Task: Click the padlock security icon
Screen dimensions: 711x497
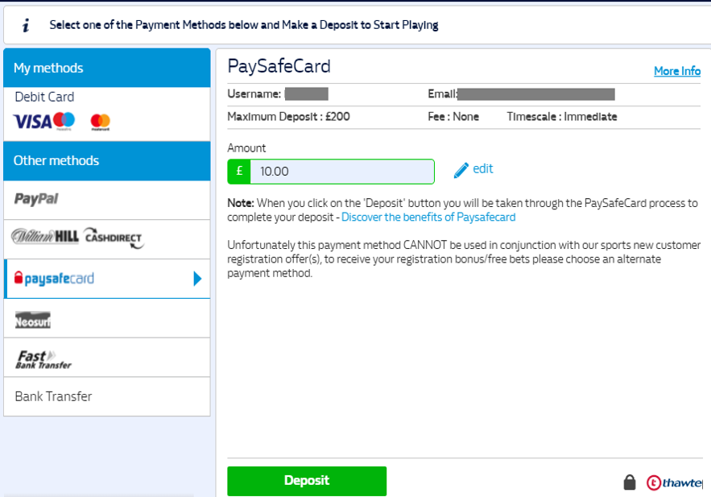Action: 630,482
